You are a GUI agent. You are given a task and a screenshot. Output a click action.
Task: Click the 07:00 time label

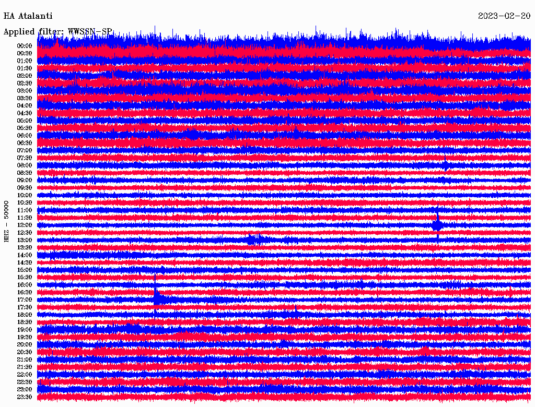point(25,150)
